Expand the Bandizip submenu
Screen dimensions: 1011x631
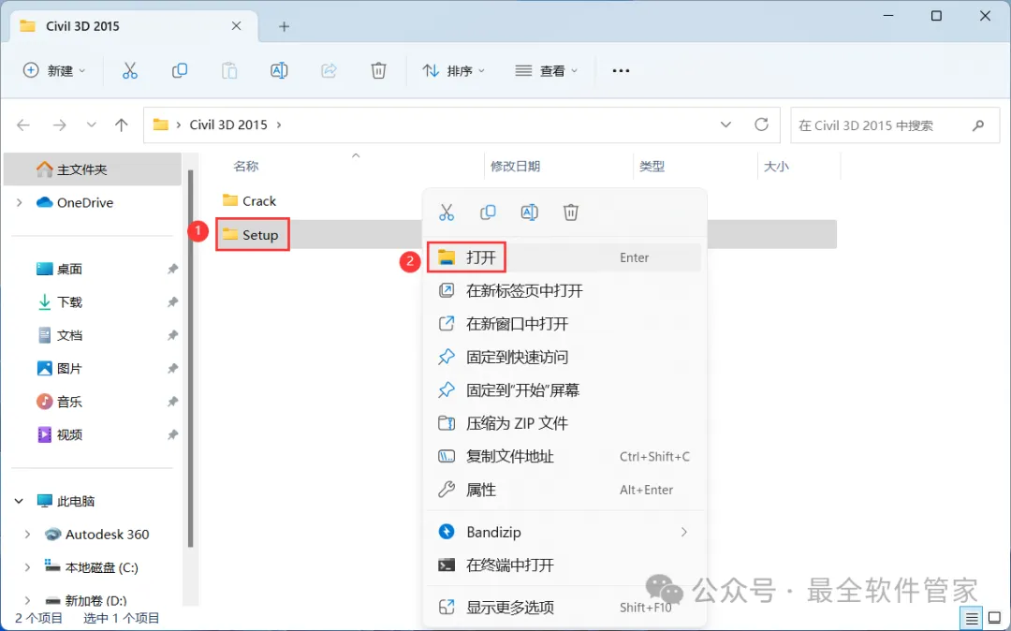(x=683, y=532)
